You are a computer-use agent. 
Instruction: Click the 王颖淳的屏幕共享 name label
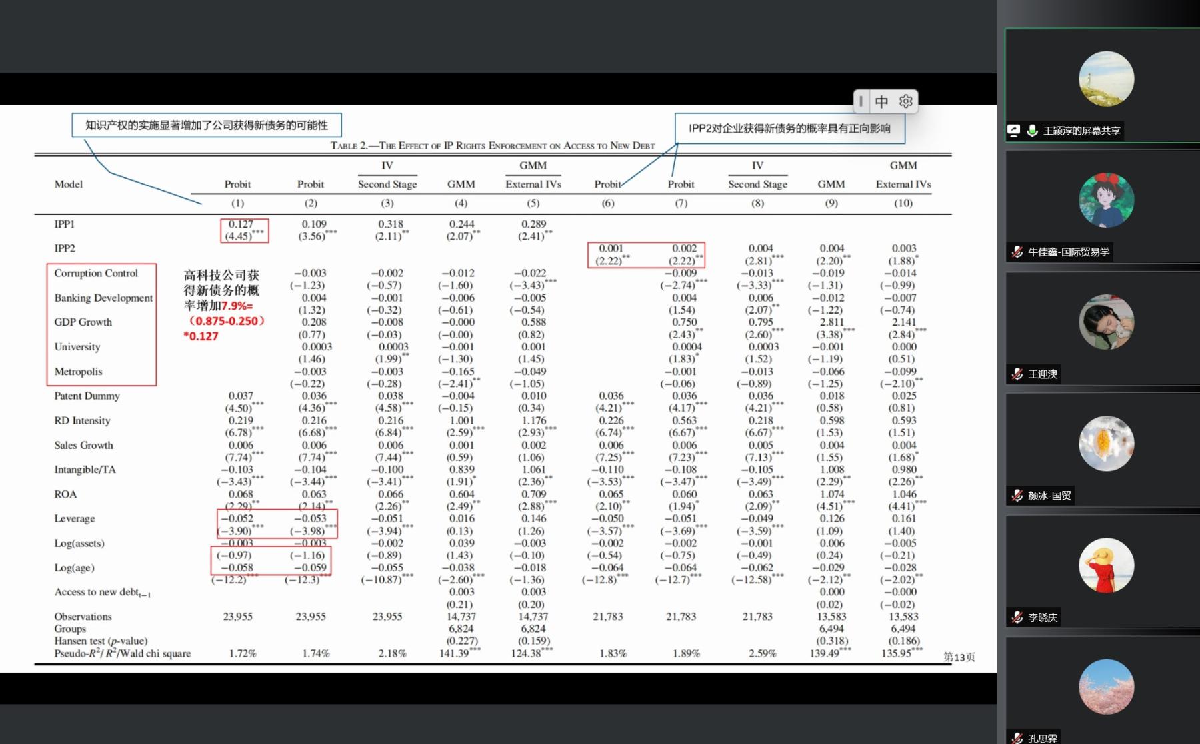1081,131
